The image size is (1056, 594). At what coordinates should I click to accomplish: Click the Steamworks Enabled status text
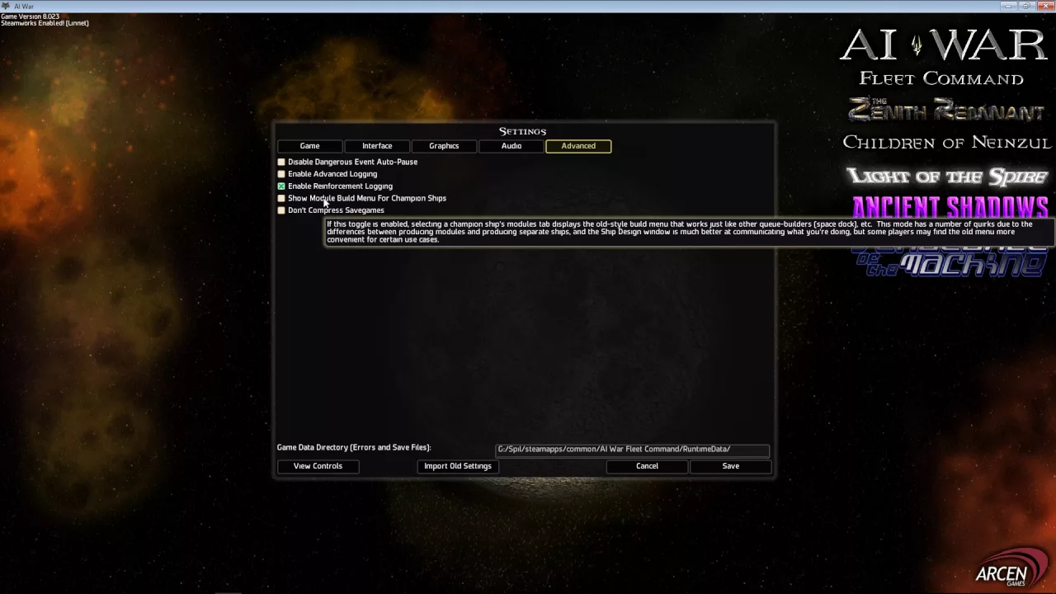45,23
